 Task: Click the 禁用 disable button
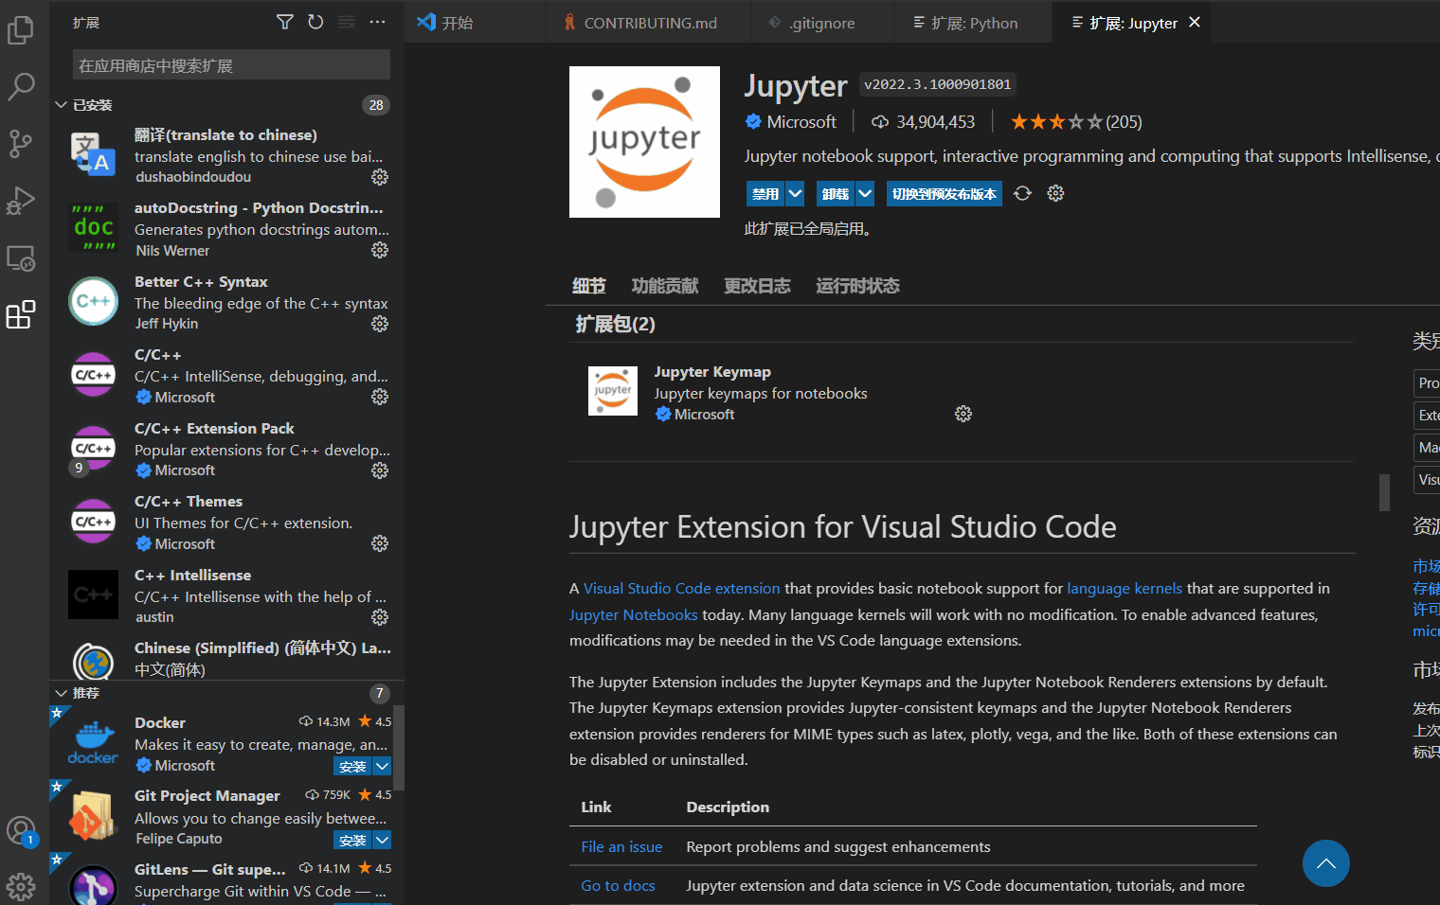(x=765, y=194)
